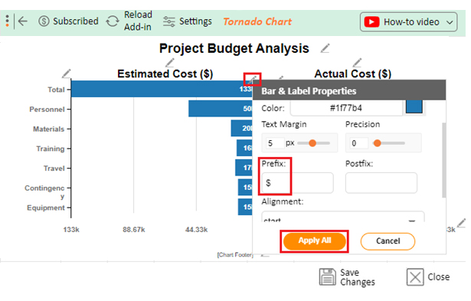Click the Postfix input field
This screenshot has height=301, width=471.
coord(381,182)
